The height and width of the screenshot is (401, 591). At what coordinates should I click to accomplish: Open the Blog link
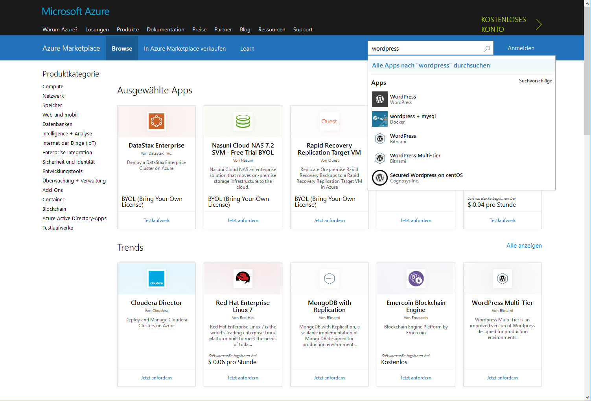[245, 29]
